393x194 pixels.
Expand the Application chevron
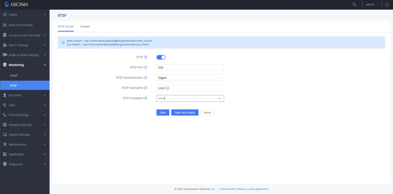click(x=45, y=154)
